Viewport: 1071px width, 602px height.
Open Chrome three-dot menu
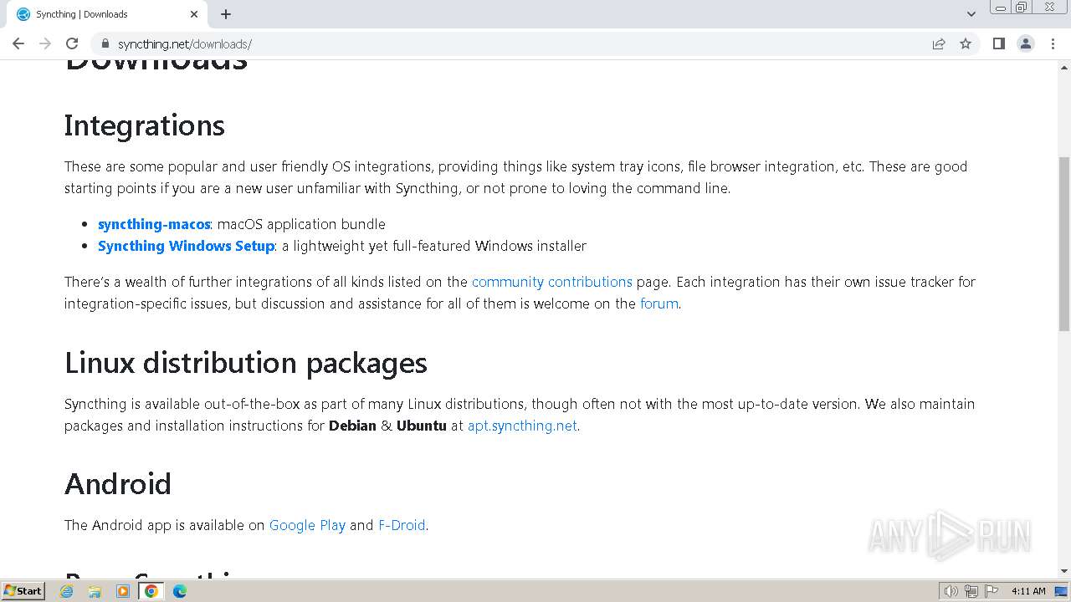tap(1053, 43)
